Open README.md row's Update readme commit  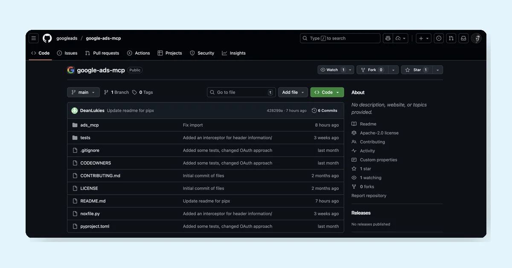tap(207, 201)
